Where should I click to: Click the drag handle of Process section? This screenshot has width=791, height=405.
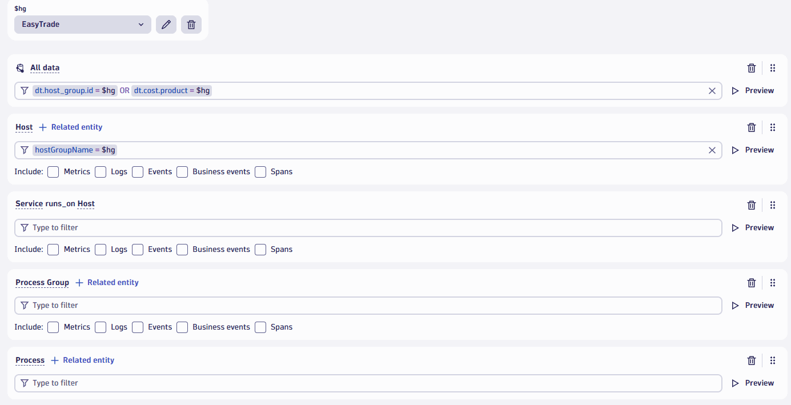[773, 360]
